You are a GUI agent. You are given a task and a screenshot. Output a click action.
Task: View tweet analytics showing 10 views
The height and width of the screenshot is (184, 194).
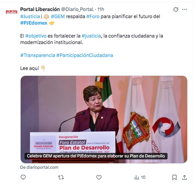(x=140, y=178)
